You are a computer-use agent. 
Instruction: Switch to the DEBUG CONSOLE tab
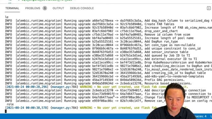(82, 8)
